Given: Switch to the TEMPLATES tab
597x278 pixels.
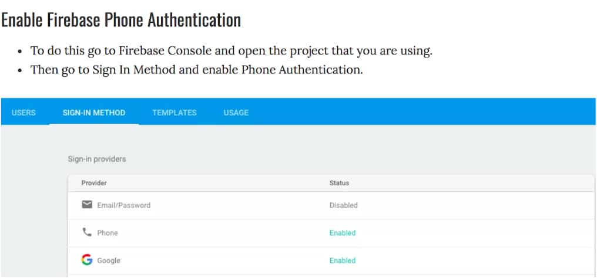Looking at the screenshot, I should click(x=175, y=113).
